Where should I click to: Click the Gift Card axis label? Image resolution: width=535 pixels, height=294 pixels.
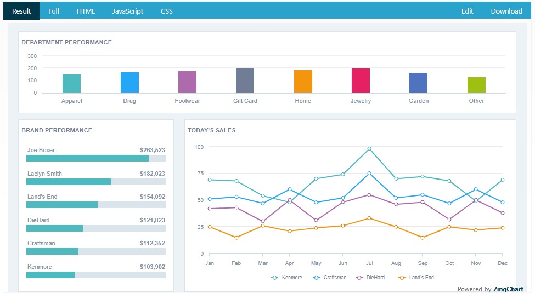(245, 101)
